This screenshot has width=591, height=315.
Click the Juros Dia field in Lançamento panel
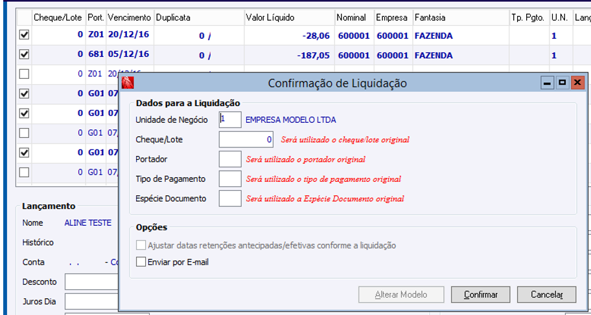click(x=91, y=301)
